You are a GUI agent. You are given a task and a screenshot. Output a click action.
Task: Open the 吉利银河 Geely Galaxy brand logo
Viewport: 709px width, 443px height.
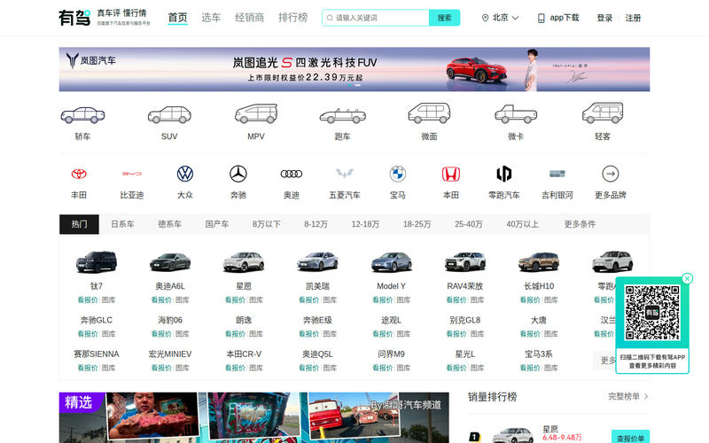(557, 174)
